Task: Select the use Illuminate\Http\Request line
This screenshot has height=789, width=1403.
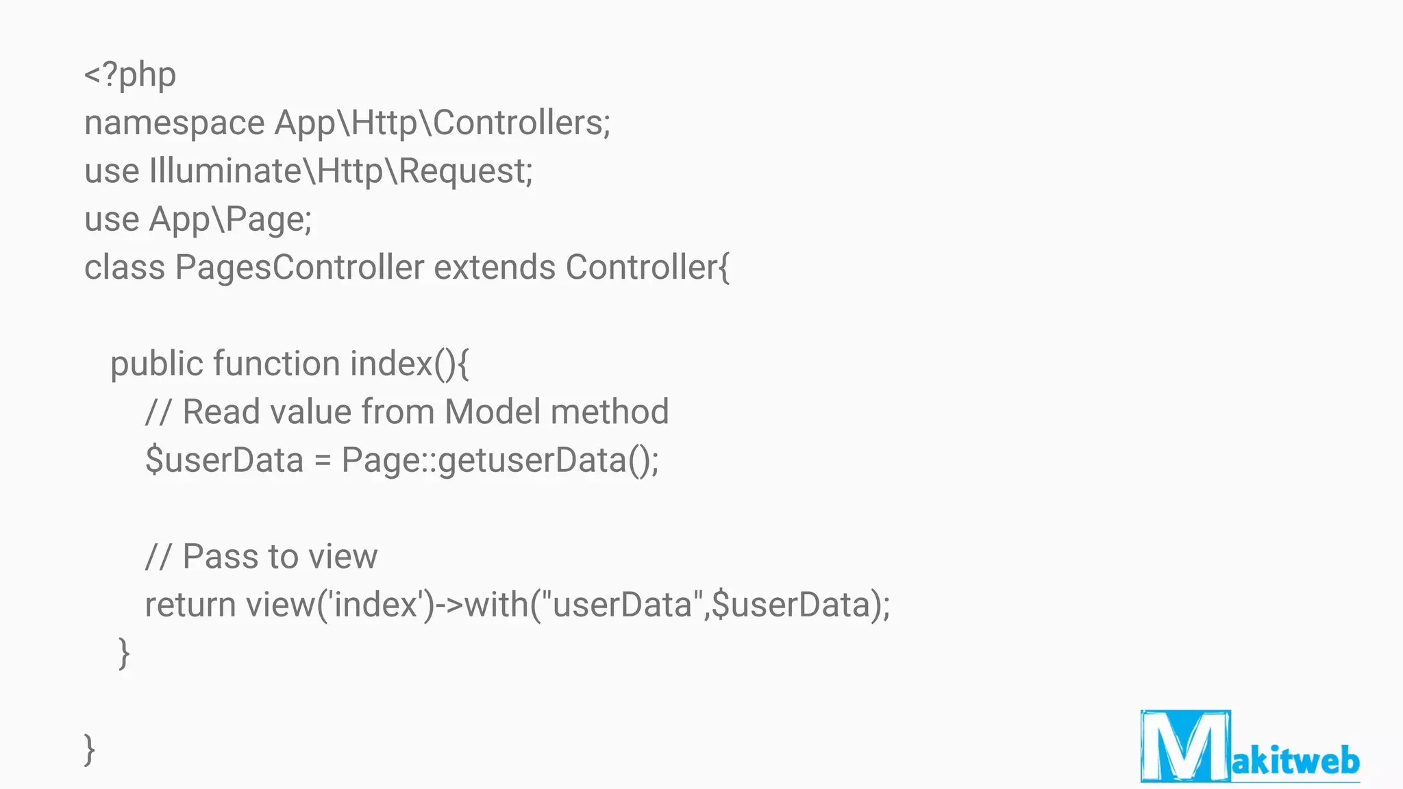Action: [308, 171]
